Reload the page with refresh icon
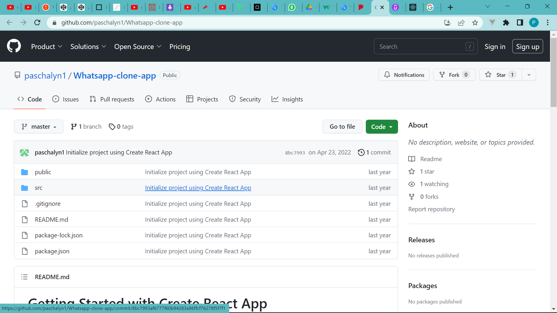Image resolution: width=557 pixels, height=313 pixels. click(37, 23)
